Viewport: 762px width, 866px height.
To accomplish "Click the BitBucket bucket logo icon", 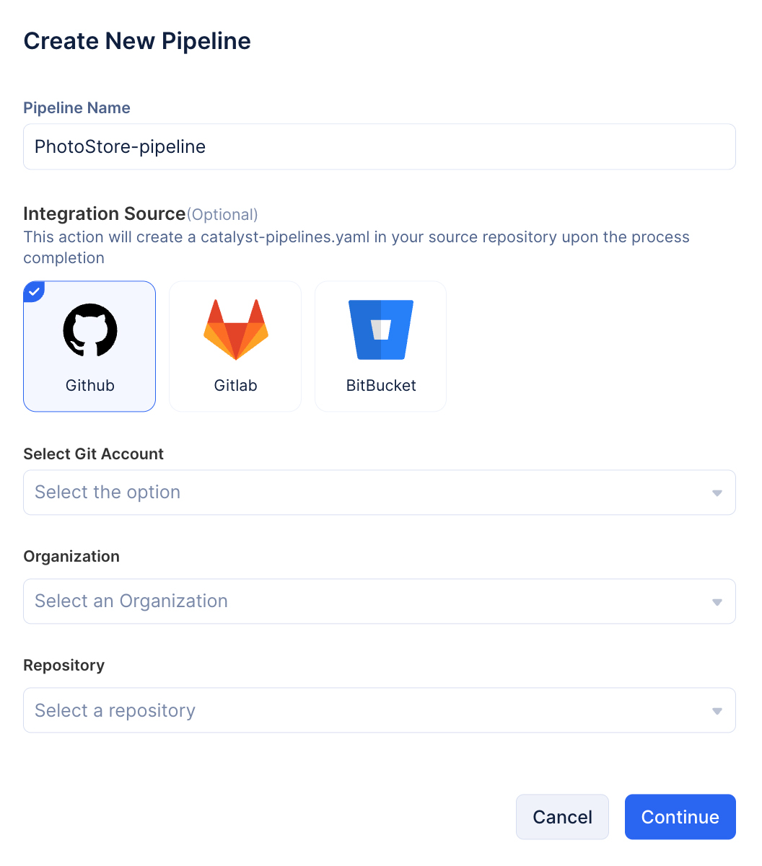I will 381,330.
